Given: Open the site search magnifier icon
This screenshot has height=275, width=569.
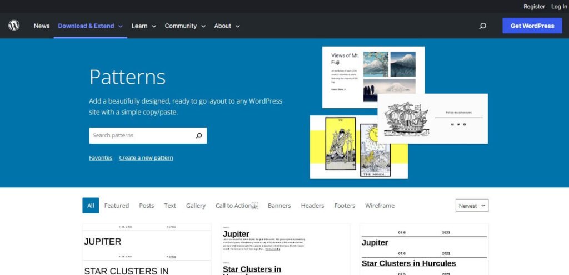Looking at the screenshot, I should 483,26.
